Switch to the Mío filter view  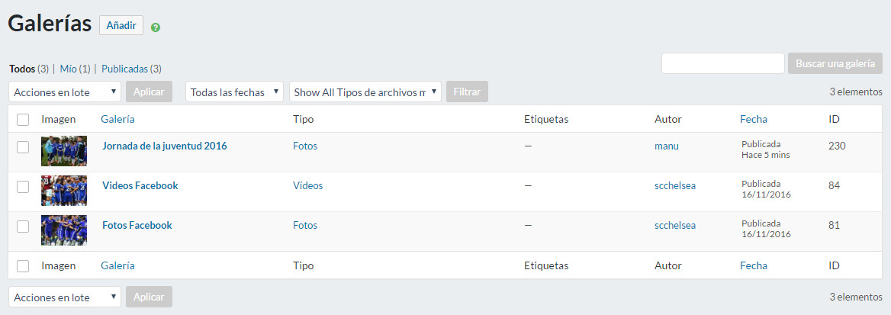(x=68, y=69)
